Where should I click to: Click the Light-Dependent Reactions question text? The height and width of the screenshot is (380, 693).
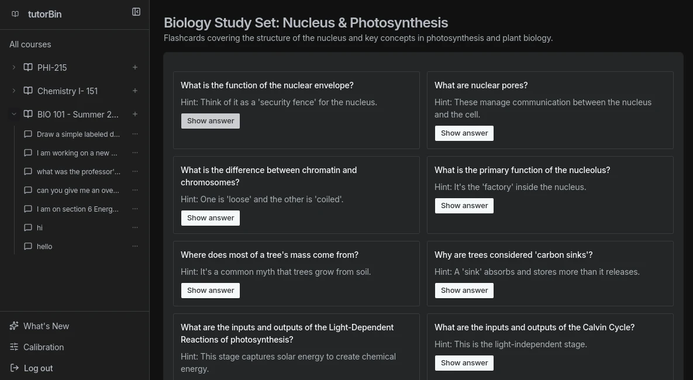click(x=287, y=334)
